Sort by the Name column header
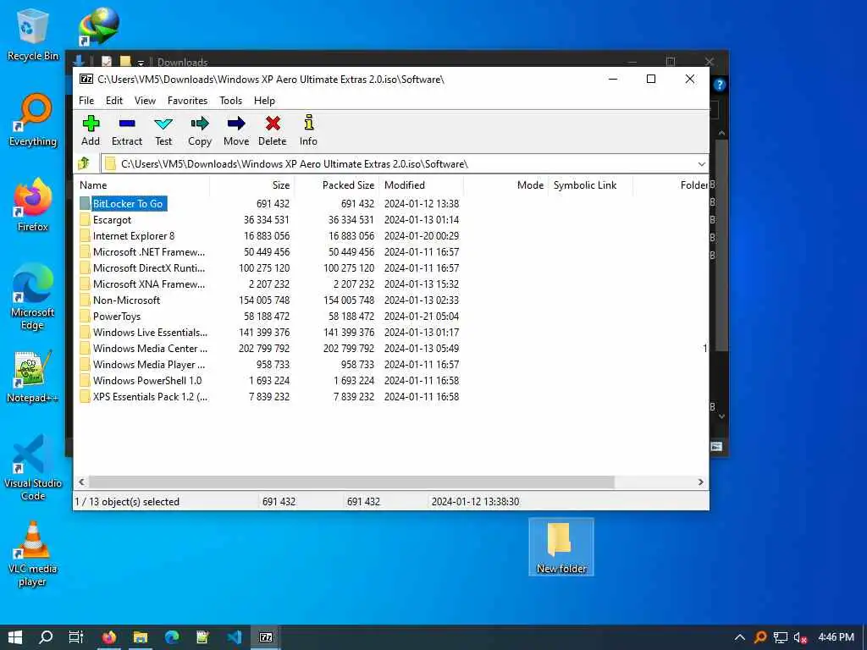 coord(141,185)
